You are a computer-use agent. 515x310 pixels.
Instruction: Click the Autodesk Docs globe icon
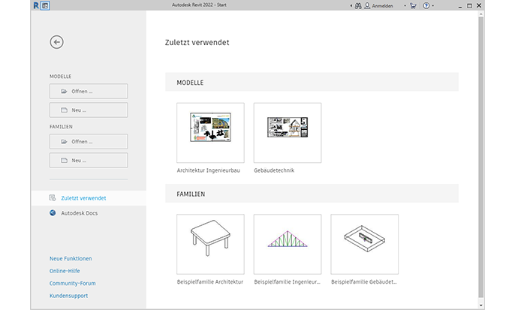click(x=53, y=213)
